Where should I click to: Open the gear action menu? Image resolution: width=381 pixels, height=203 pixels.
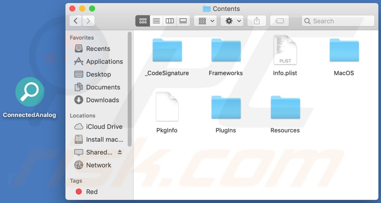233,21
